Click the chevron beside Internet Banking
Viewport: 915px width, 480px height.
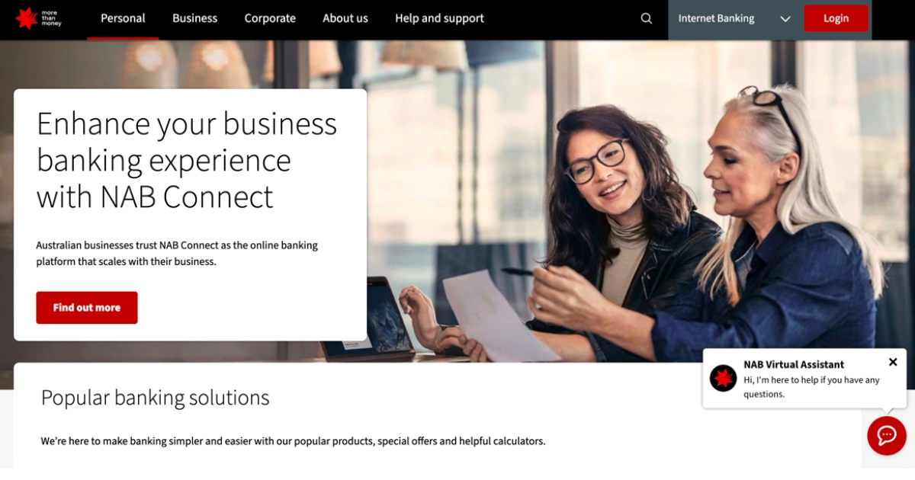click(785, 19)
